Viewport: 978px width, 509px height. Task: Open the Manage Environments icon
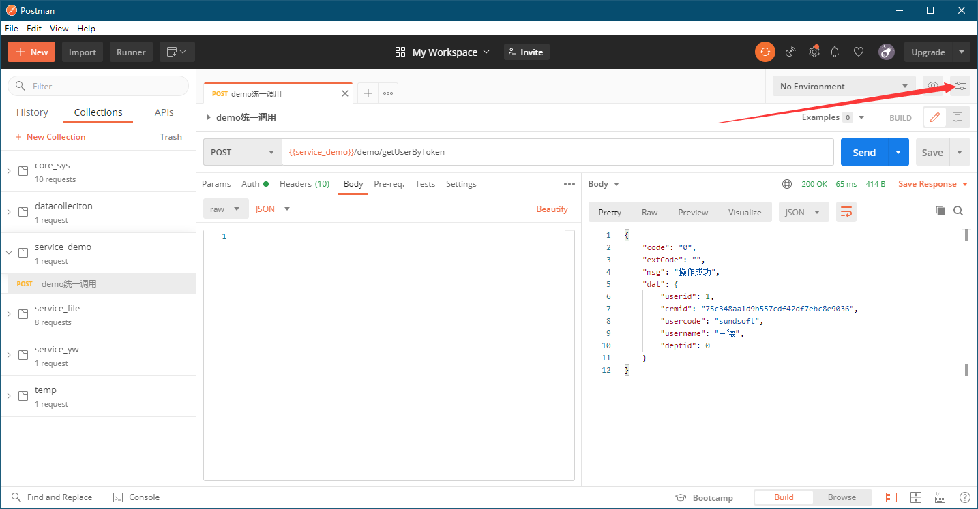960,86
